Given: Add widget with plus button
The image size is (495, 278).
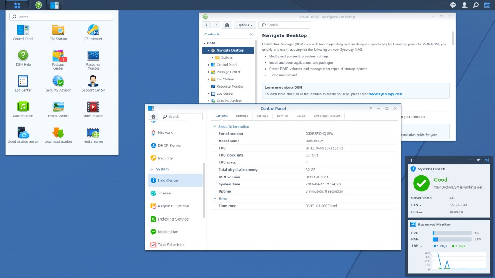Looking at the screenshot, I should coord(411,160).
